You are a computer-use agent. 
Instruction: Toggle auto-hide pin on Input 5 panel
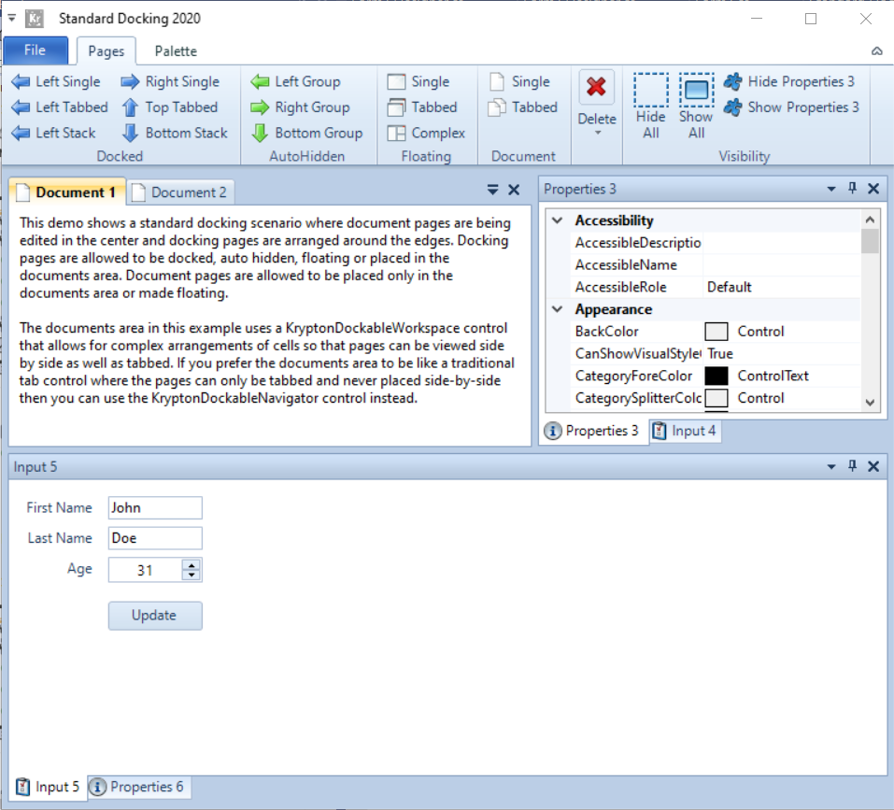click(x=852, y=466)
